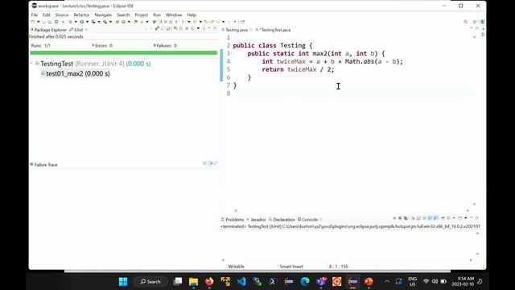
Task: Maximize the JUnit view panel
Action: (215, 28)
